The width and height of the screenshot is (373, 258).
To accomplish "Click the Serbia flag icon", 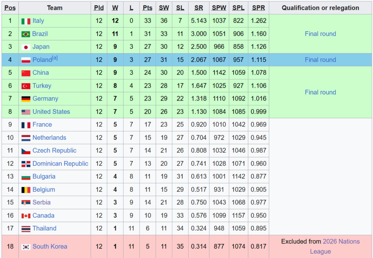I will point(26,203).
